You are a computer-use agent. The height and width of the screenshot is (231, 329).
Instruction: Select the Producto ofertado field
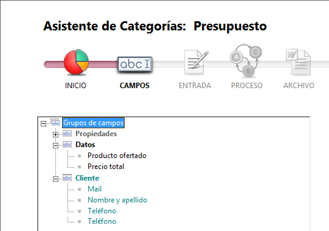pos(117,156)
